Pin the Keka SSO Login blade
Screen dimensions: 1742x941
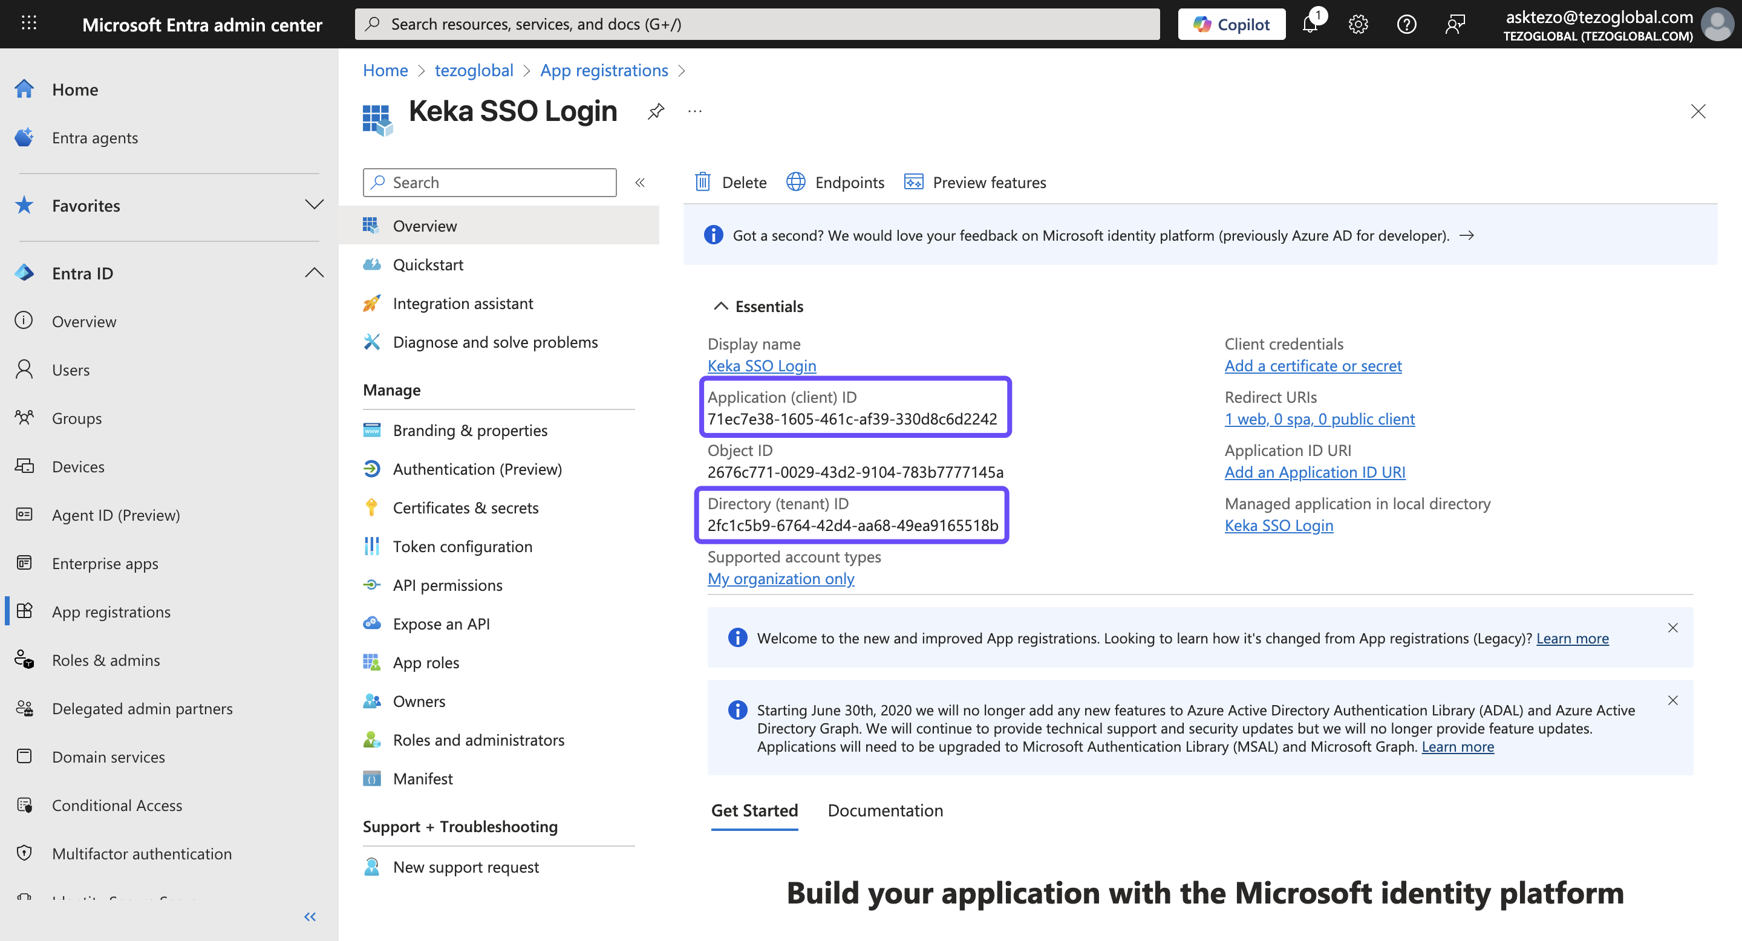655,111
